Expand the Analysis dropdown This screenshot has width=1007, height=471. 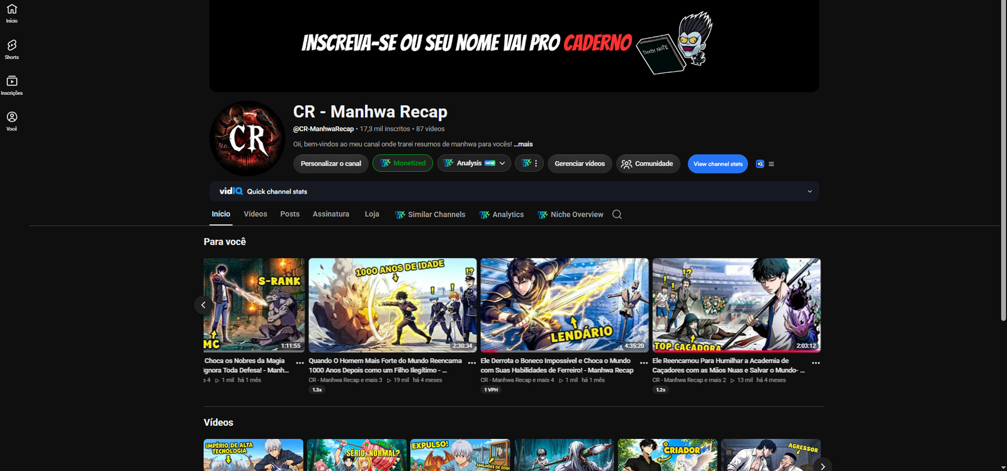click(x=474, y=163)
